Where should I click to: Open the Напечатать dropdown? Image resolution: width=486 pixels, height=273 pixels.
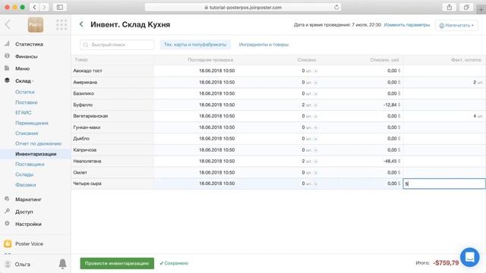tap(456, 25)
